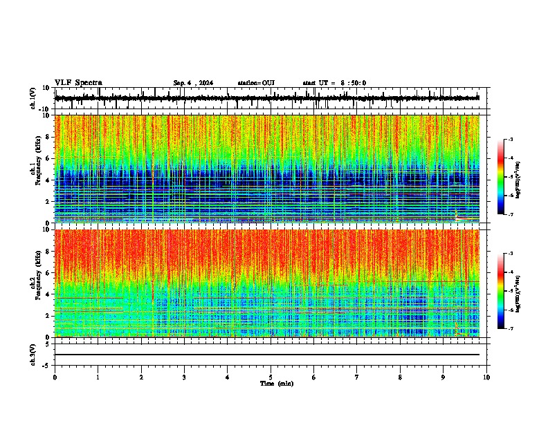Click the time axis tick label "4"

point(228,377)
